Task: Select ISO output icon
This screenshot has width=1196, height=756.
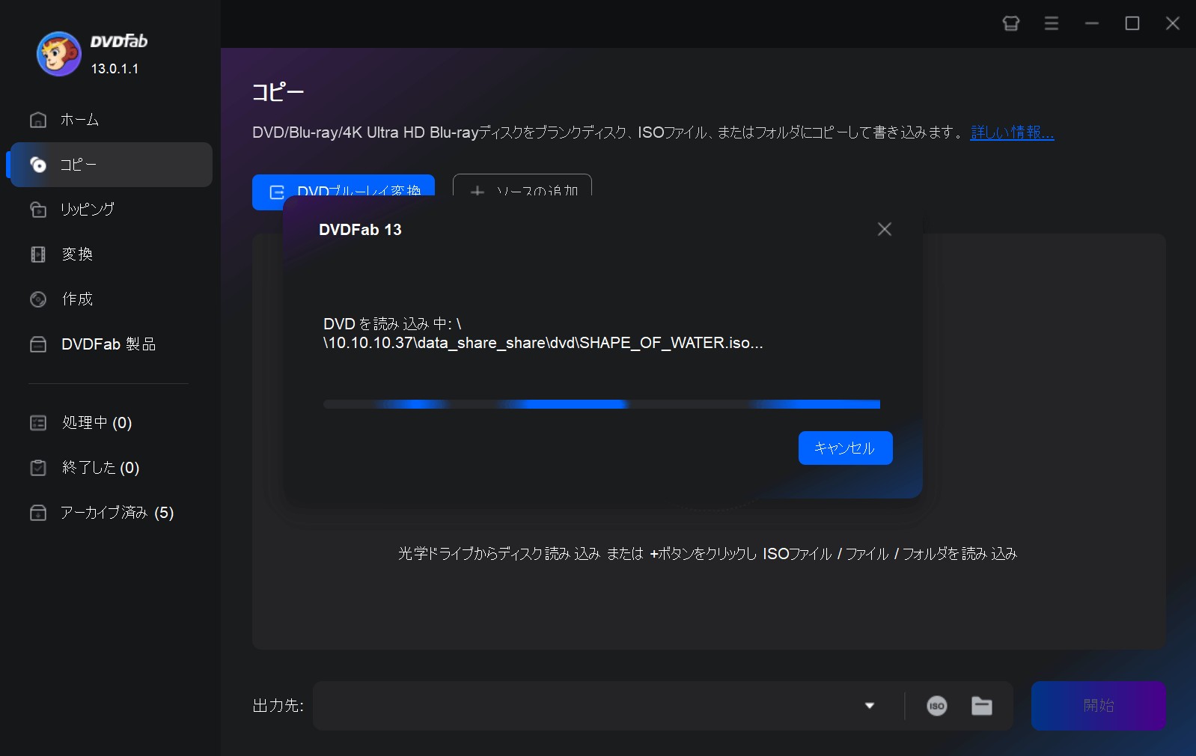Action: 937,706
